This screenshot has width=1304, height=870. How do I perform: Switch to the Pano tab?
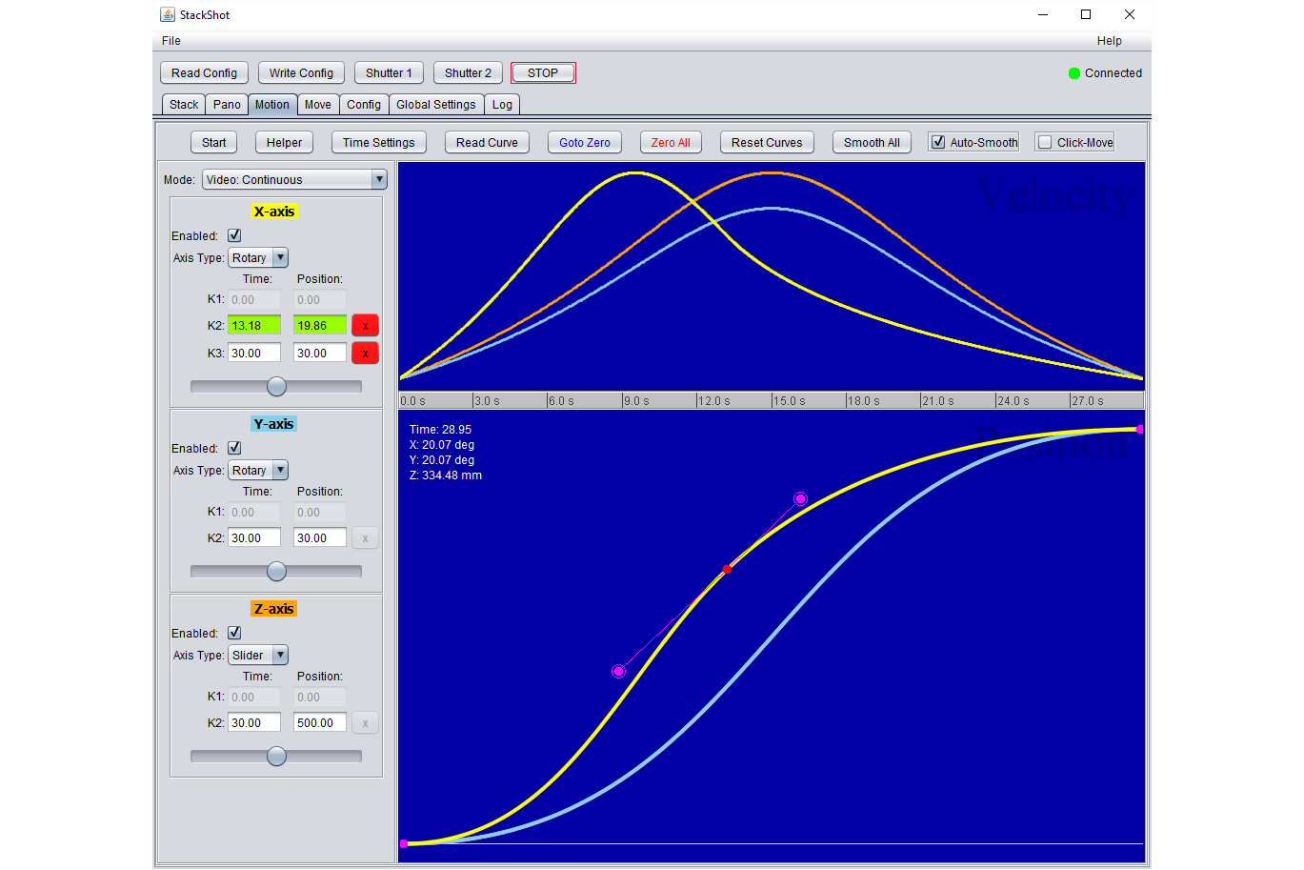[x=227, y=105]
